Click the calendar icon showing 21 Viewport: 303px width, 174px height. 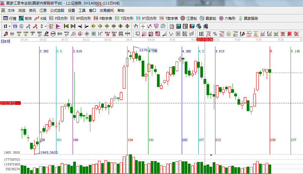pos(171,26)
